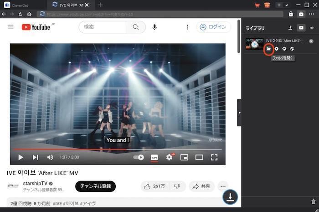Click the YouTube logo
The height and width of the screenshot is (212, 319).
(x=36, y=27)
